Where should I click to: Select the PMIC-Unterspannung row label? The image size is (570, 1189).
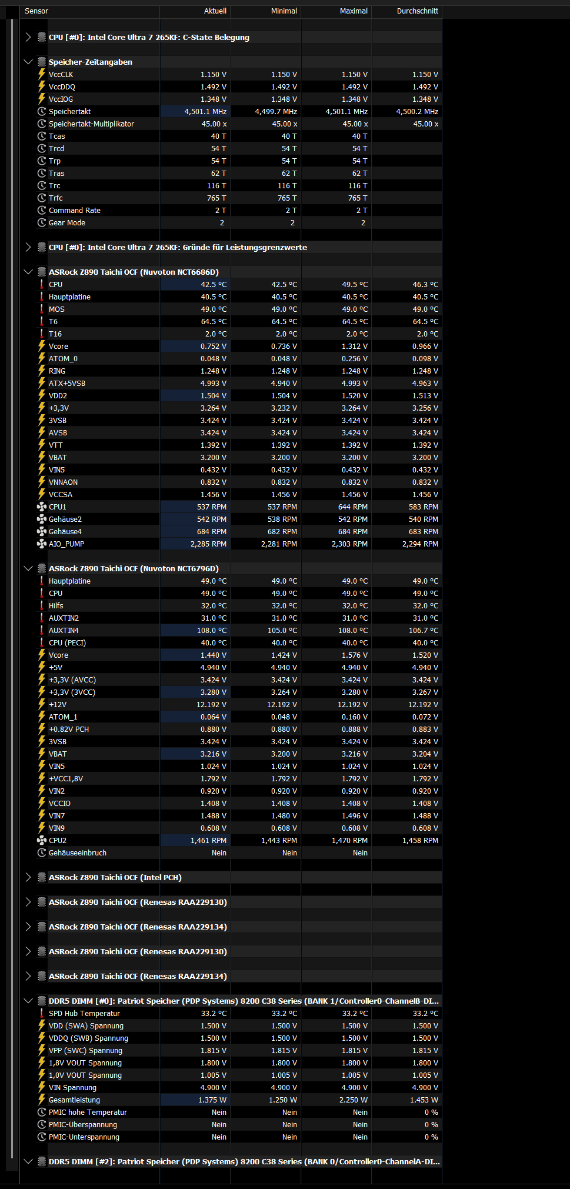tap(84, 1137)
